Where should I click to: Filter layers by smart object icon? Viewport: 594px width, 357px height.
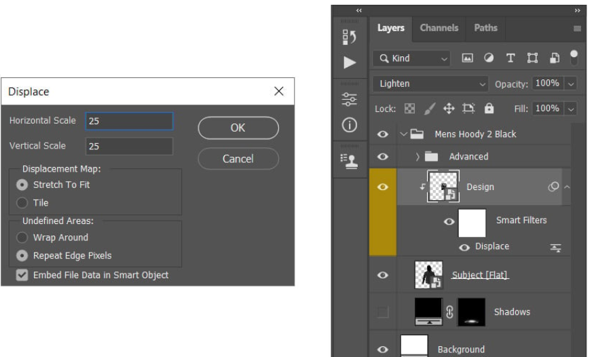(554, 58)
